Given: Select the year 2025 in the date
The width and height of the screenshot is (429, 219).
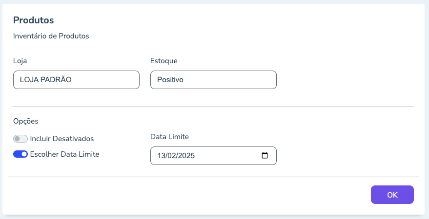Looking at the screenshot, I should coord(186,156).
